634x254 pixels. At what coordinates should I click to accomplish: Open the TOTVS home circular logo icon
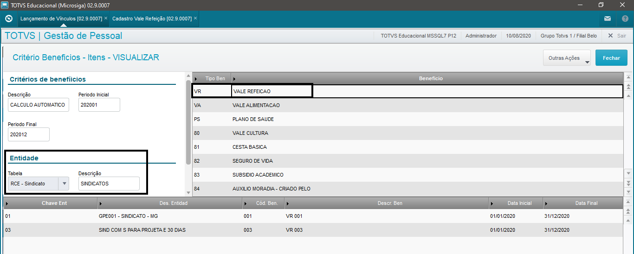click(x=8, y=19)
